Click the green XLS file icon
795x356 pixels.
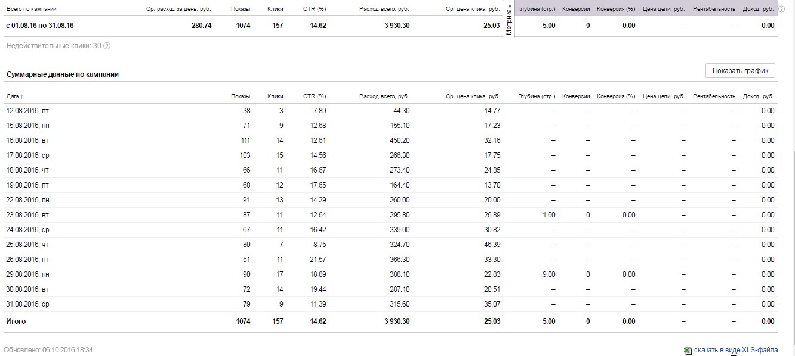688,351
